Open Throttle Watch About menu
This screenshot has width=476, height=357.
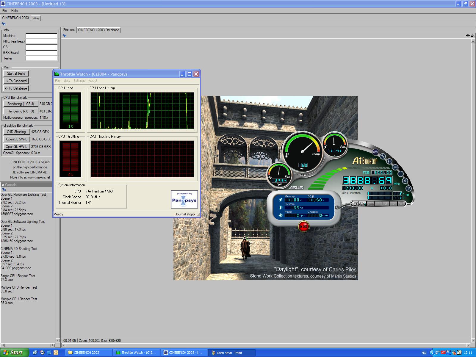pos(93,81)
